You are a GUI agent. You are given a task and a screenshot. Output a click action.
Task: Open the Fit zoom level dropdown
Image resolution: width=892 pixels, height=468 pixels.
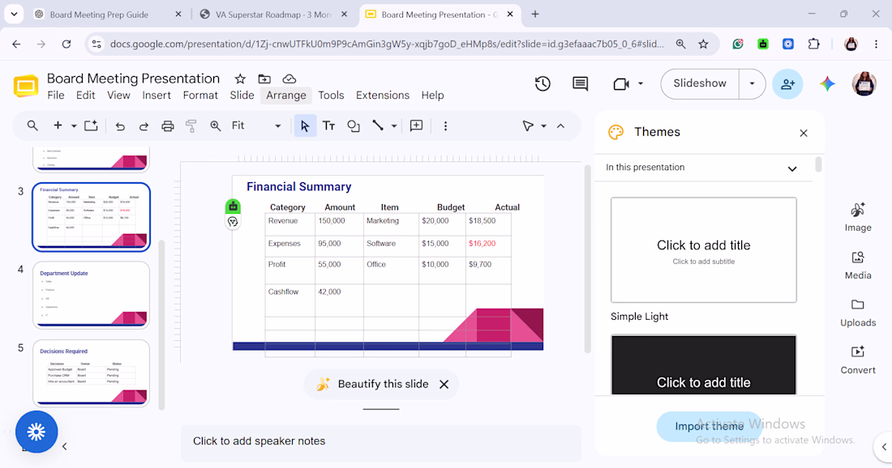click(x=256, y=126)
